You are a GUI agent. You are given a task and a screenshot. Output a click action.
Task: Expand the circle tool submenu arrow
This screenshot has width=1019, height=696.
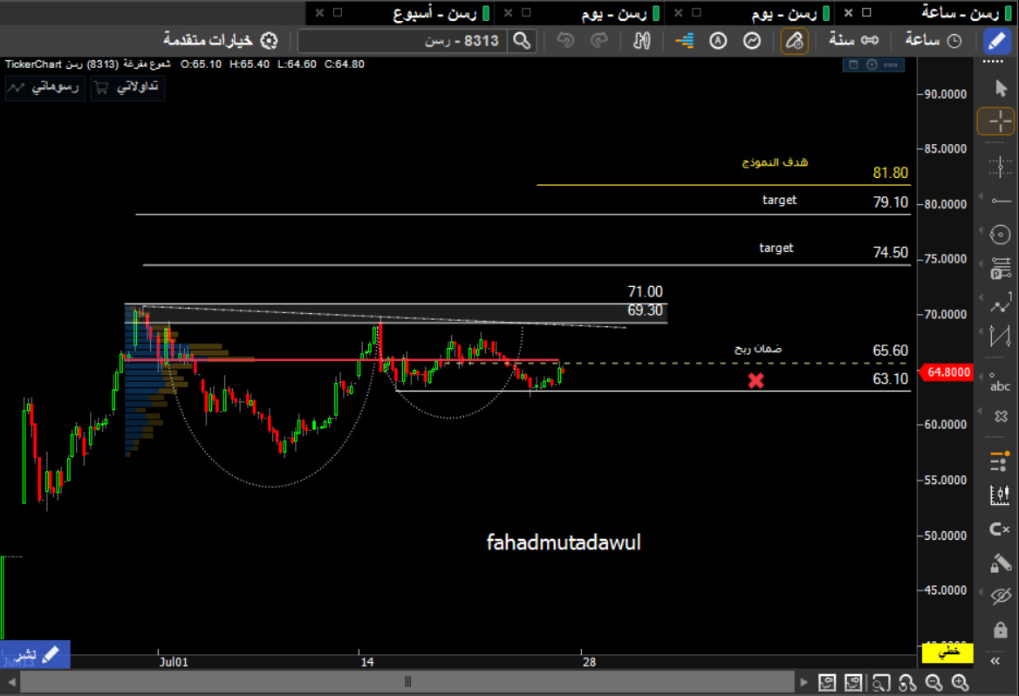pyautogui.click(x=981, y=230)
